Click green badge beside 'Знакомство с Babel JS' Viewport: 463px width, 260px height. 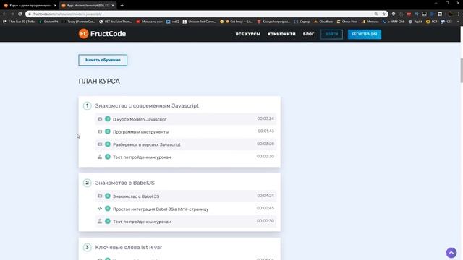(x=108, y=196)
